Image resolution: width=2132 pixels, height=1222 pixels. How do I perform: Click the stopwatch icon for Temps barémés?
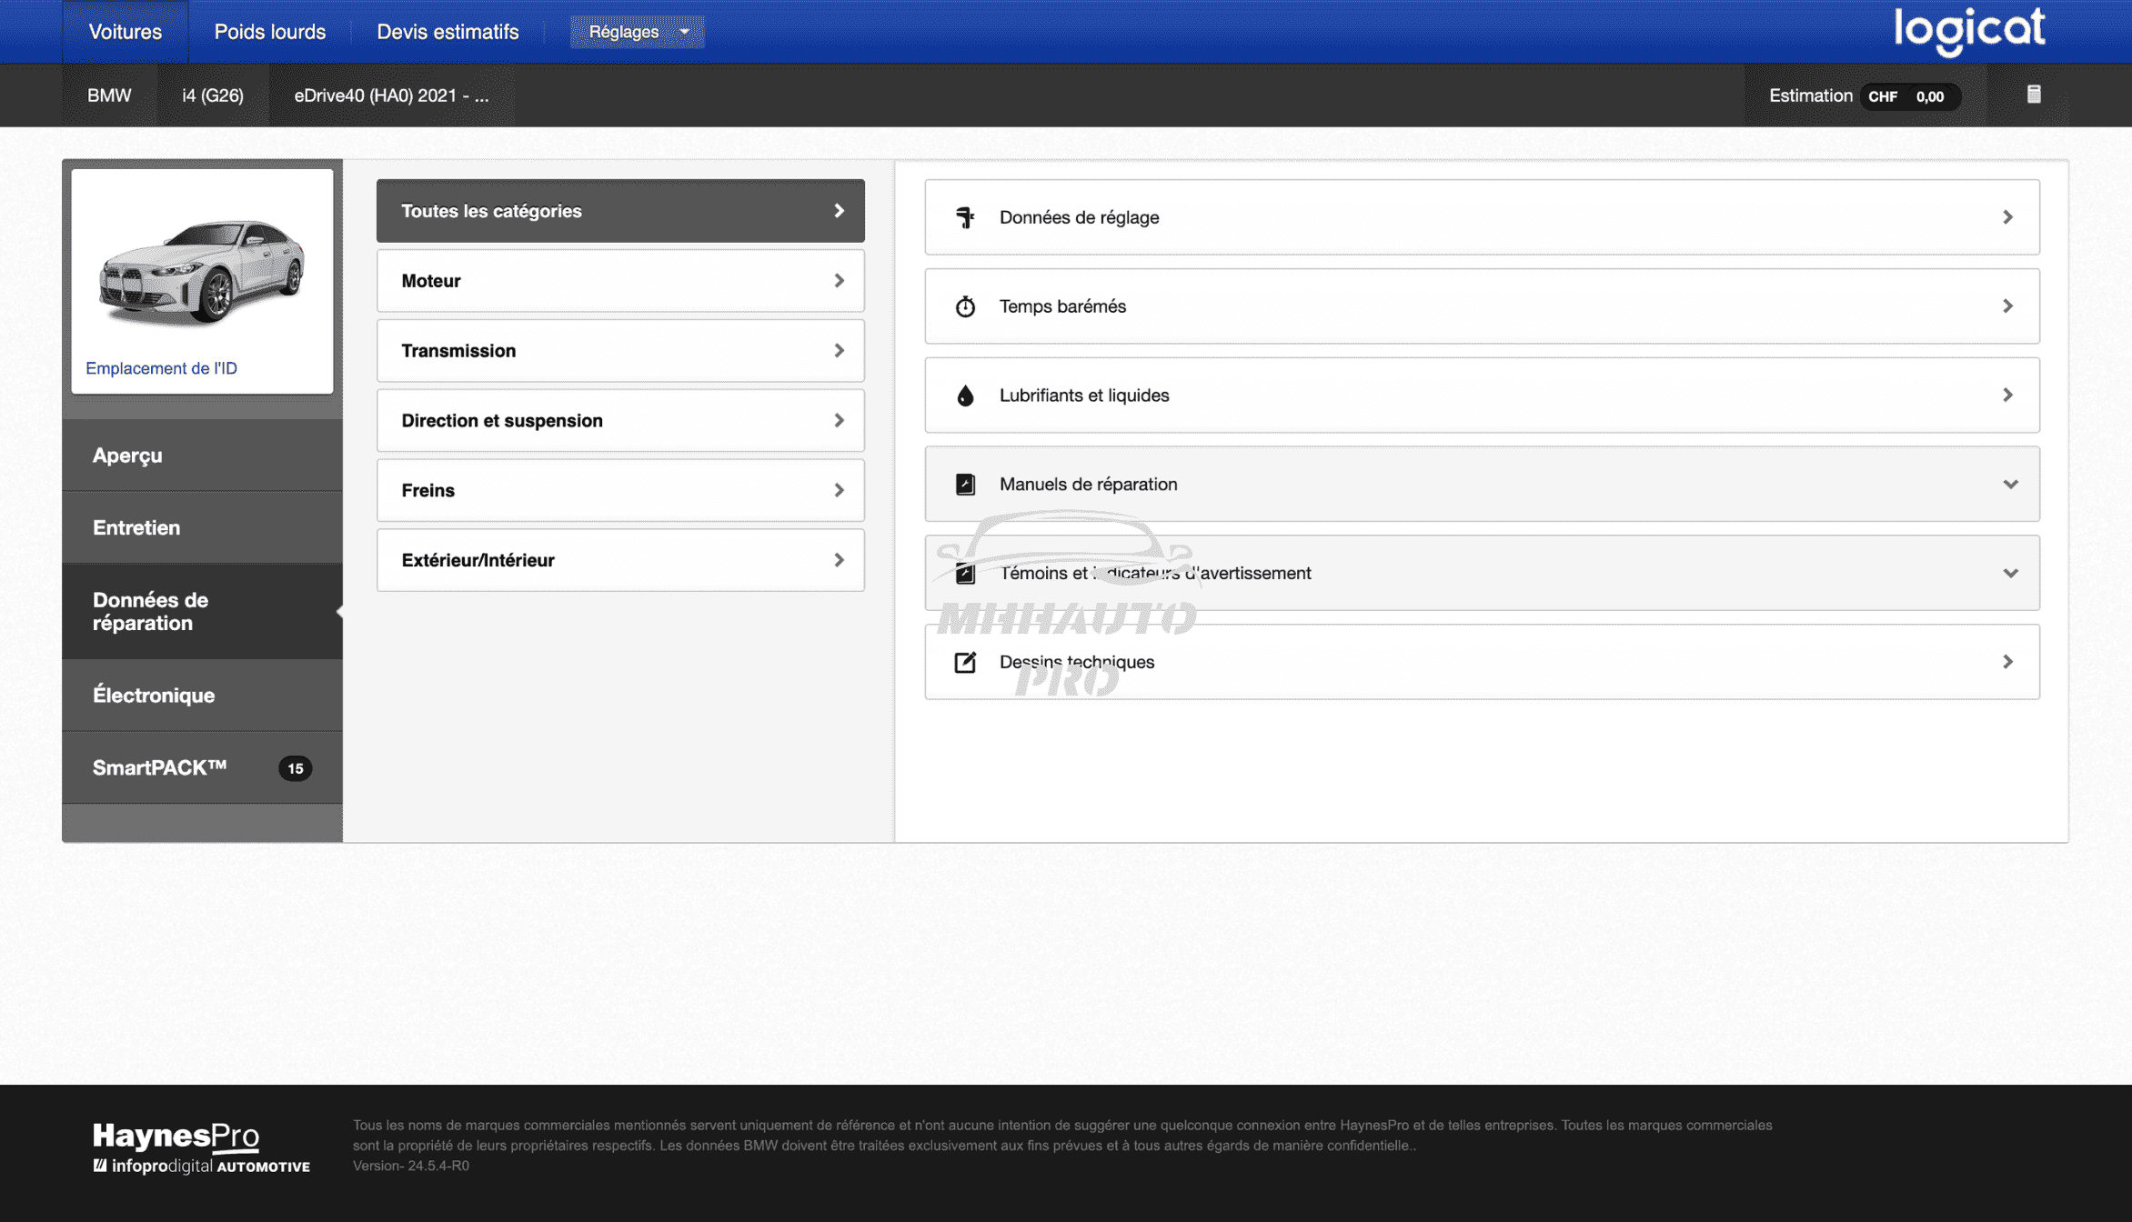965,306
